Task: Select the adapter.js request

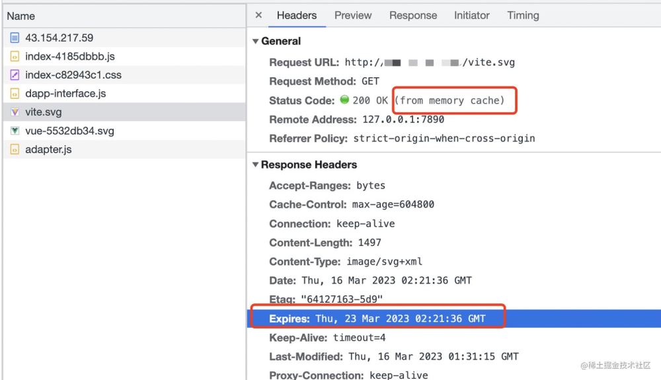Action: click(x=124, y=149)
